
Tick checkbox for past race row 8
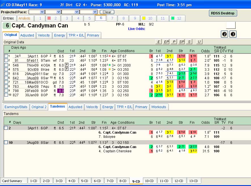click(6, 86)
